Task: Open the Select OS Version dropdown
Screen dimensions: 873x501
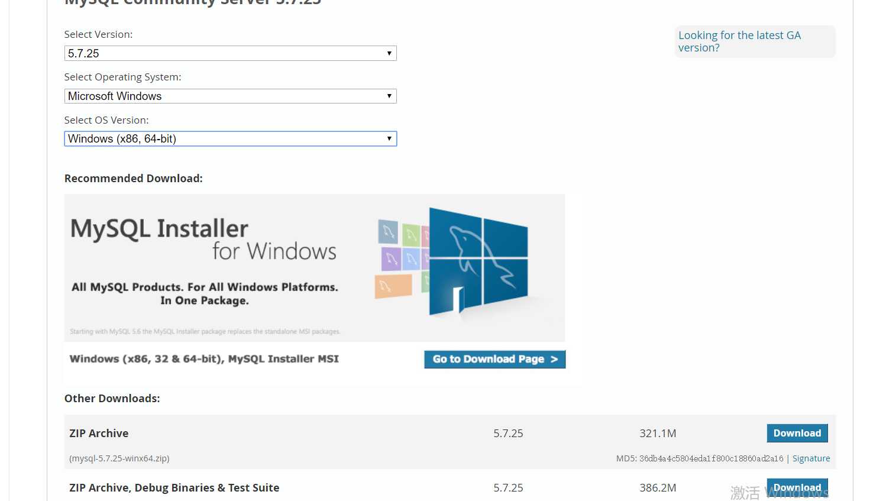Action: pyautogui.click(x=230, y=138)
